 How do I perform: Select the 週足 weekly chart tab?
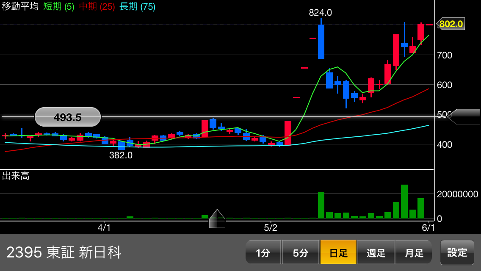(376, 252)
